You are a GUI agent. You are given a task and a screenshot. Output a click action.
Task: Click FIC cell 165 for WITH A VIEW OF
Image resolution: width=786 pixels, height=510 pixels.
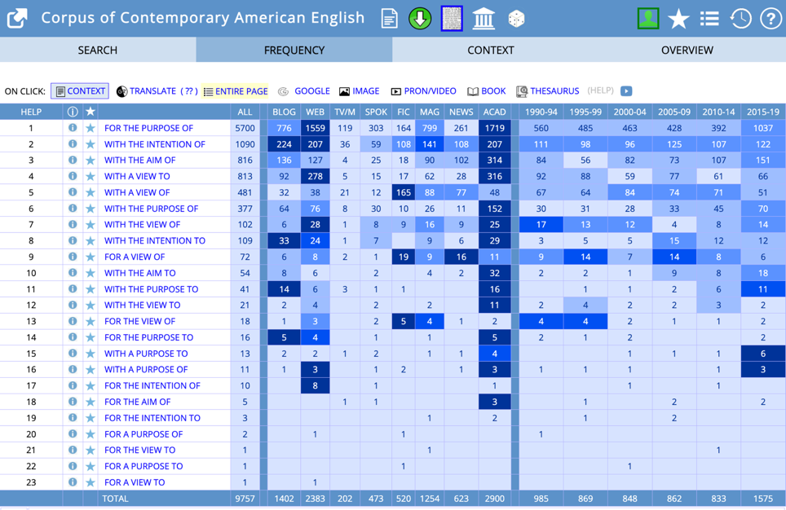pos(404,192)
